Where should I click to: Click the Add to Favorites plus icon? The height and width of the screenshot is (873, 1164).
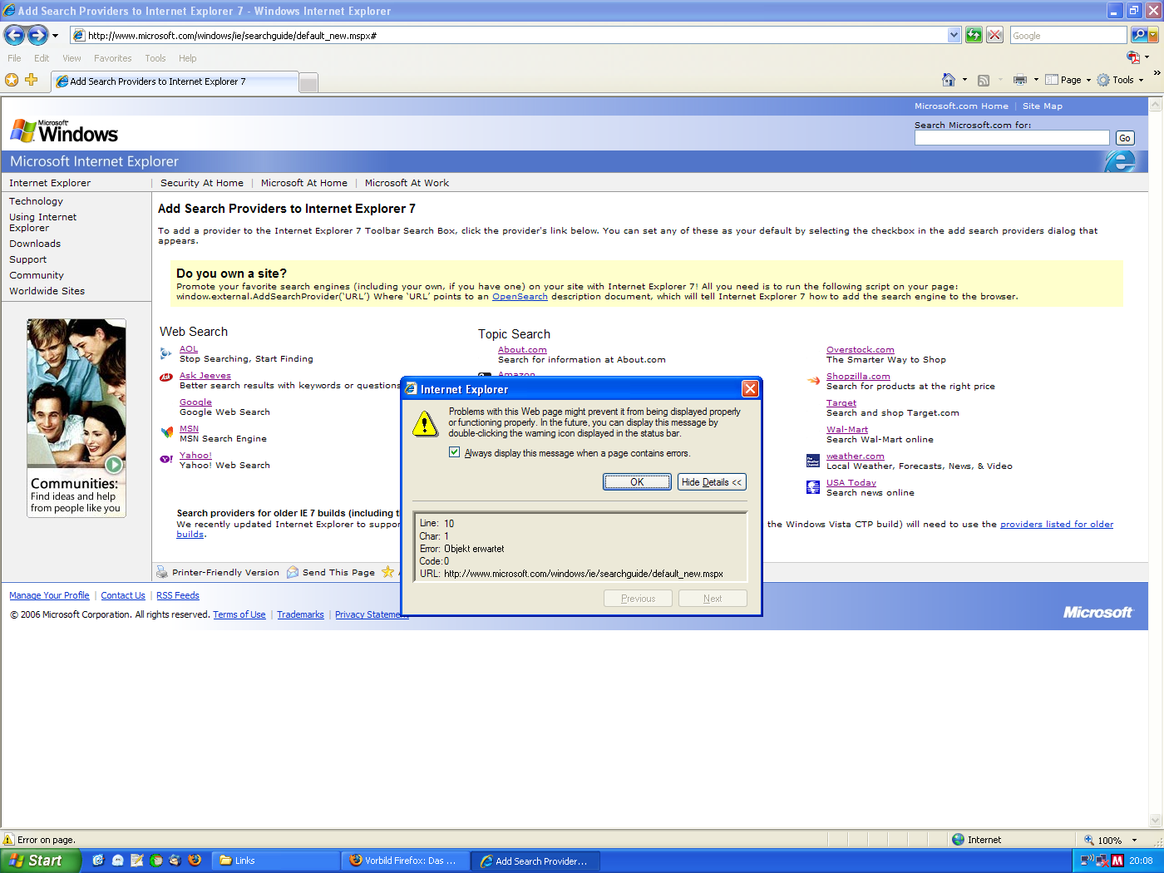pyautogui.click(x=32, y=80)
